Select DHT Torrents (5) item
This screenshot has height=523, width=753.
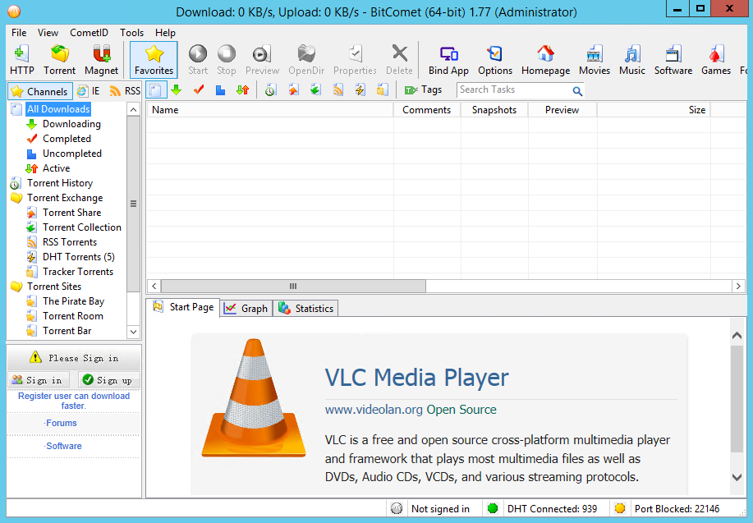78,257
